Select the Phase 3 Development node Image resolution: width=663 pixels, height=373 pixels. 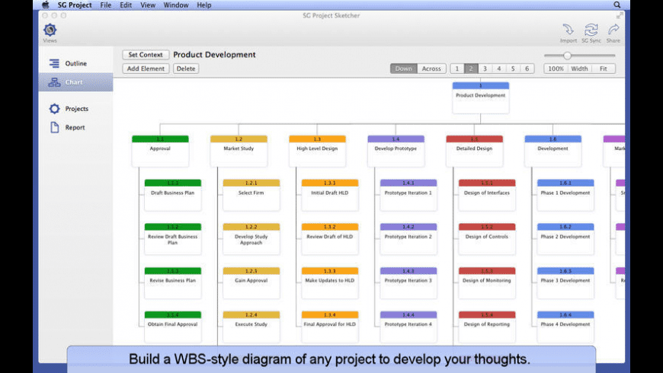(x=565, y=282)
